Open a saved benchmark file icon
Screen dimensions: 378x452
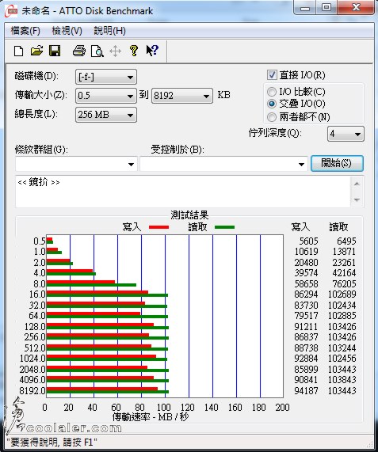click(x=37, y=51)
